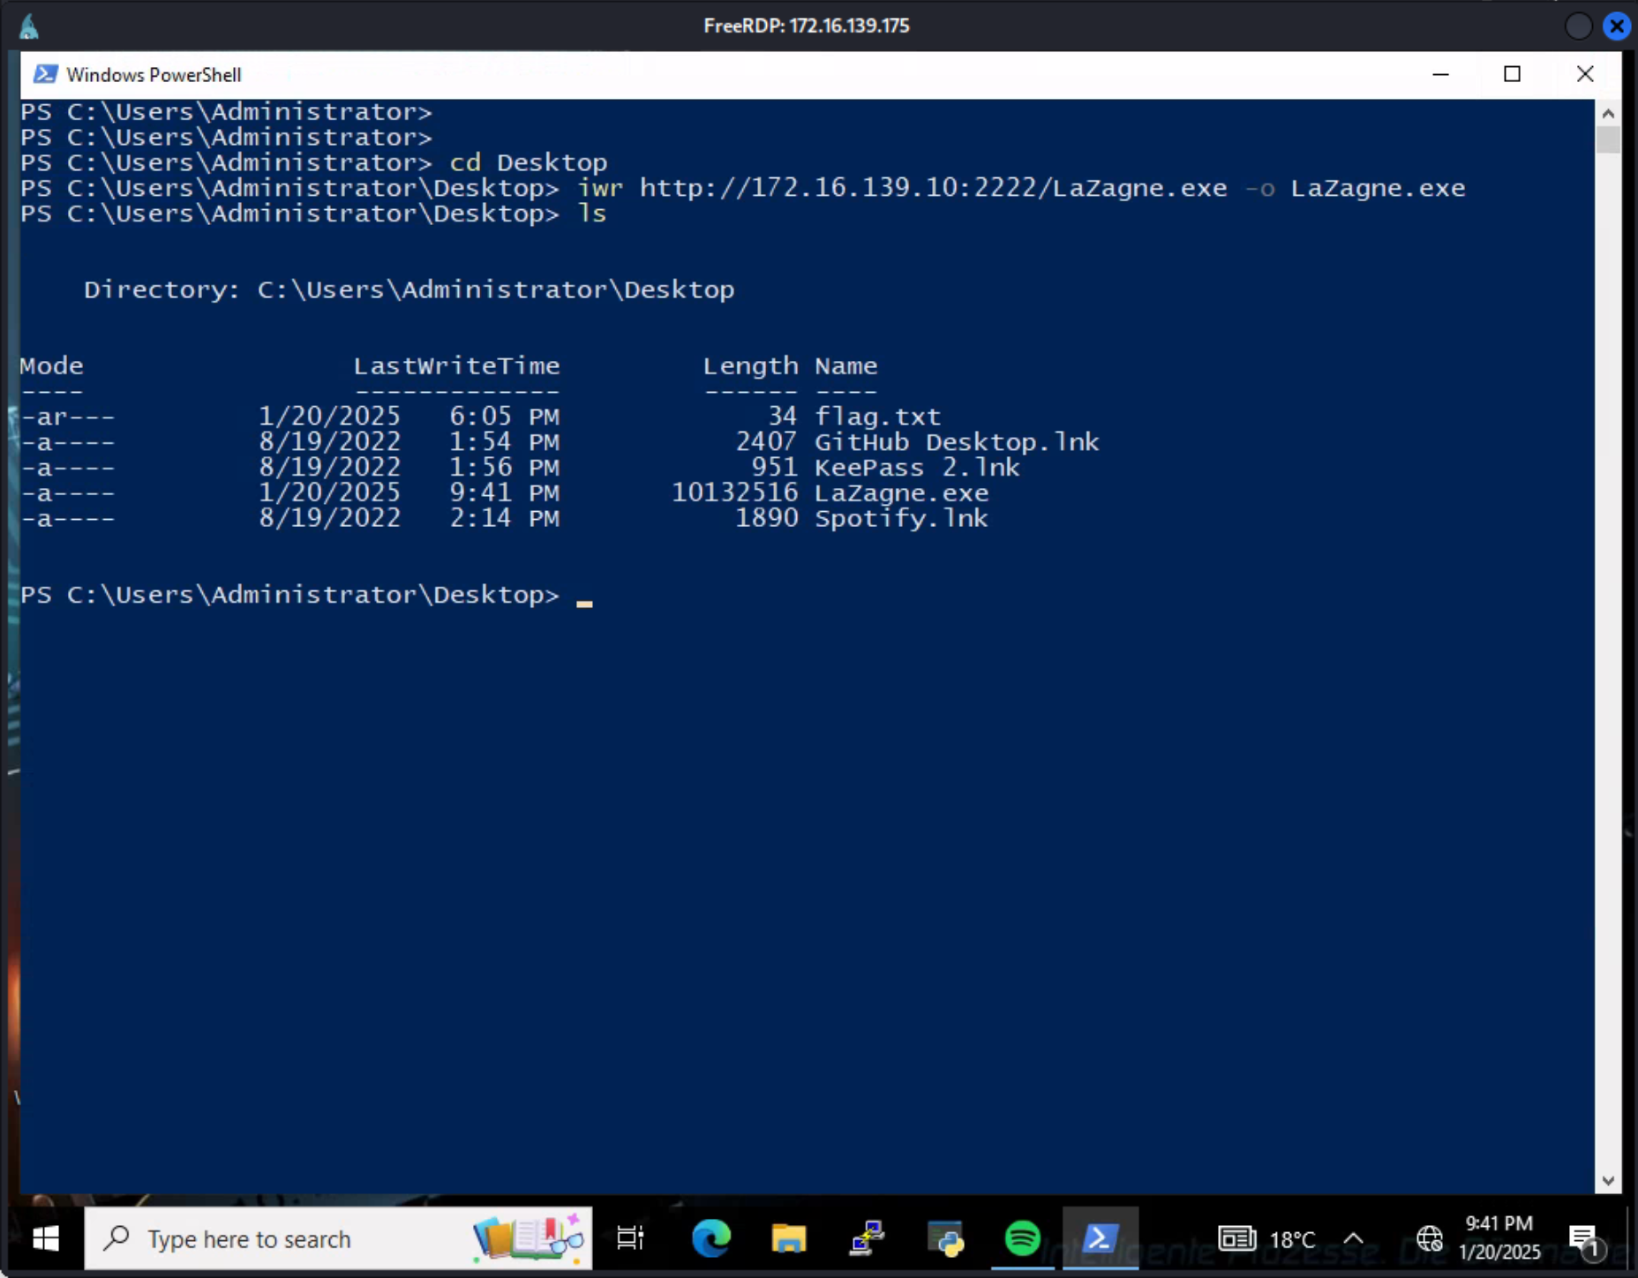The height and width of the screenshot is (1278, 1638).
Task: Minimize the Windows PowerShell window
Action: (x=1440, y=74)
